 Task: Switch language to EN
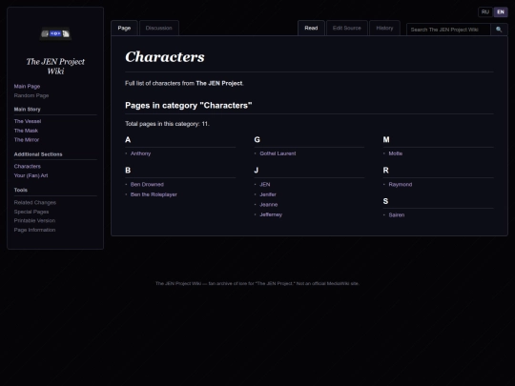coord(501,12)
